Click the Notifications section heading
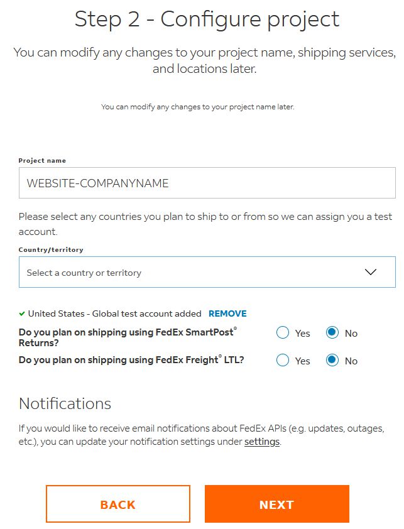The image size is (404, 529). pos(65,403)
